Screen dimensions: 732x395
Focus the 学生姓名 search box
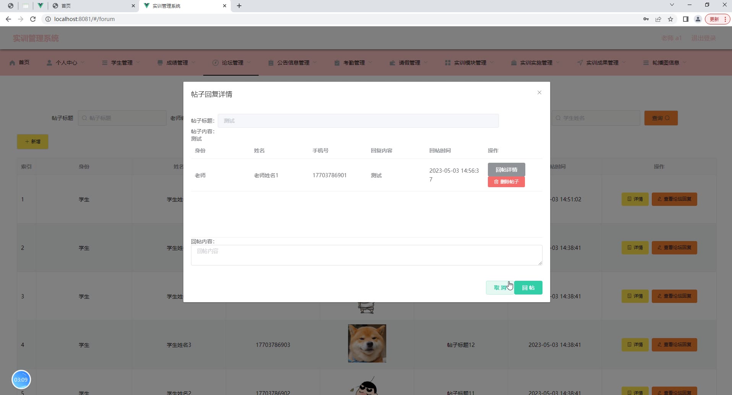tap(596, 118)
